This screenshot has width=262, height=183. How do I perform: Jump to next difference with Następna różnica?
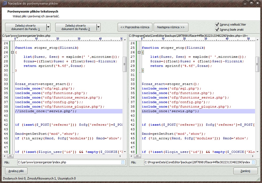tap(171, 27)
